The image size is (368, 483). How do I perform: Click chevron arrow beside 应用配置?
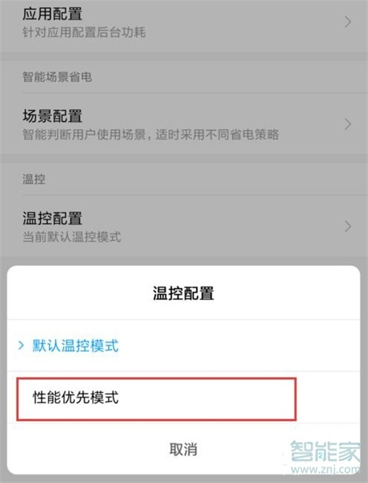tap(347, 22)
